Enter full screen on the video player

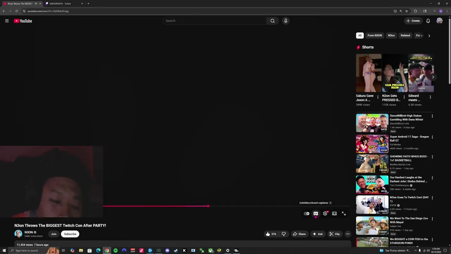(344, 213)
